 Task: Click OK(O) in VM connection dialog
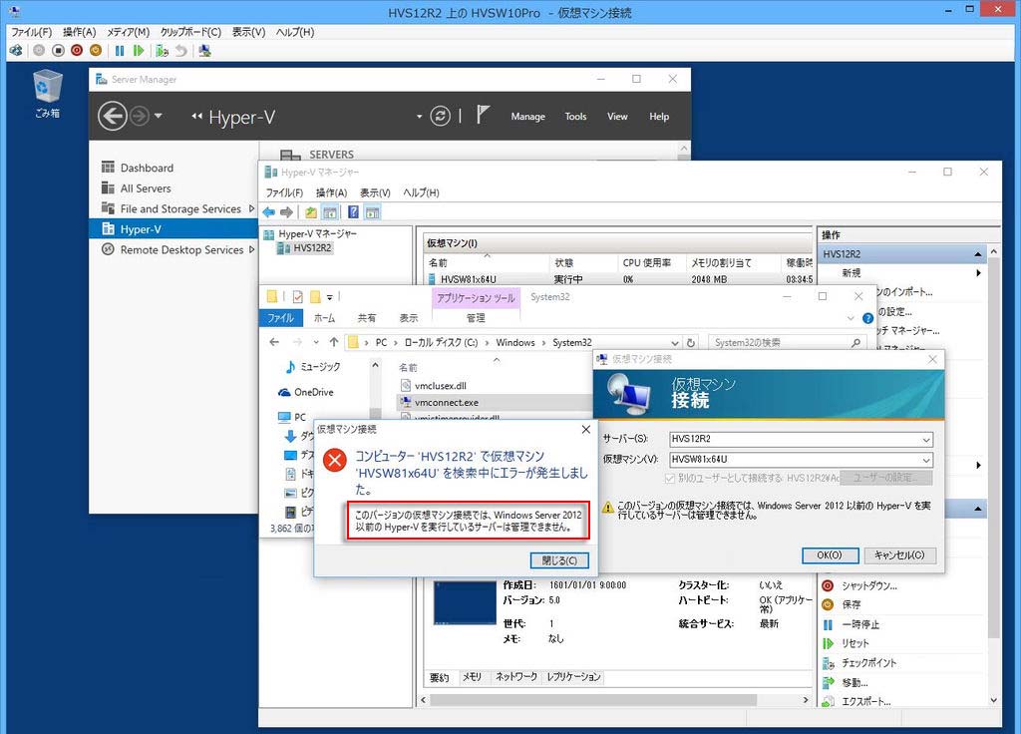pos(829,555)
